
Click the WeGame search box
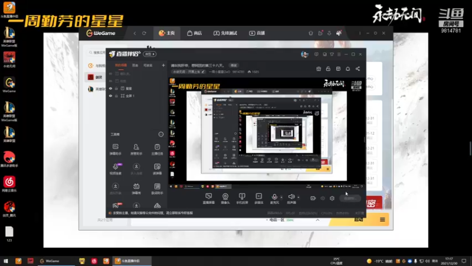[96, 53]
